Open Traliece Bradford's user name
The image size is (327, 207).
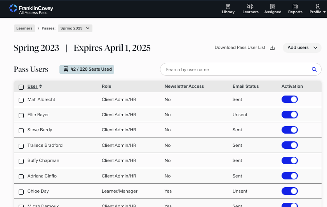pyautogui.click(x=45, y=145)
